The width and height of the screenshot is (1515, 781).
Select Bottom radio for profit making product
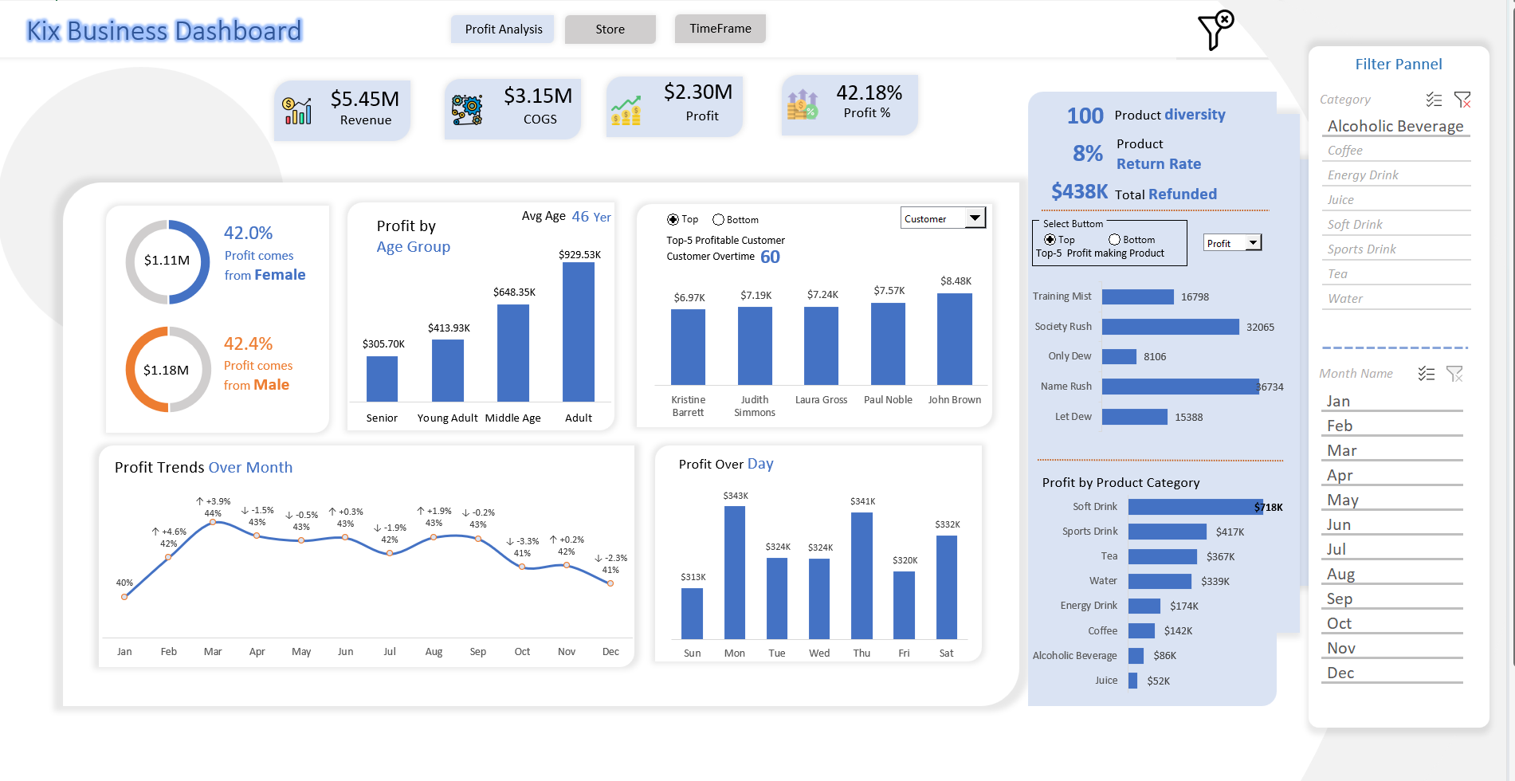(x=1114, y=240)
